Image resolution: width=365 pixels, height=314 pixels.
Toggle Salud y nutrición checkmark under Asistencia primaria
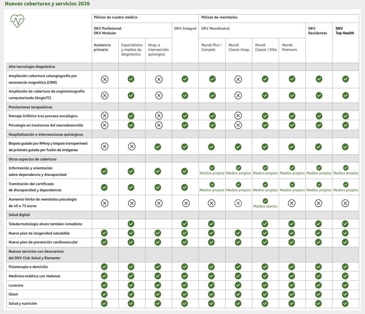[x=104, y=303]
